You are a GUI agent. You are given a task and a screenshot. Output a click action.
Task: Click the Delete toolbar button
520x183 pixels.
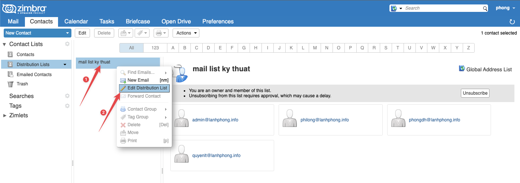(104, 33)
